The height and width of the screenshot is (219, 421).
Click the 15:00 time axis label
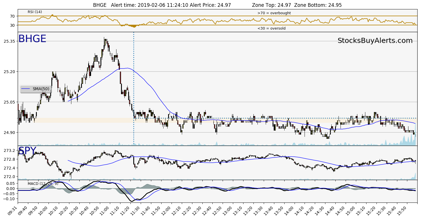pyautogui.click(x=351, y=210)
